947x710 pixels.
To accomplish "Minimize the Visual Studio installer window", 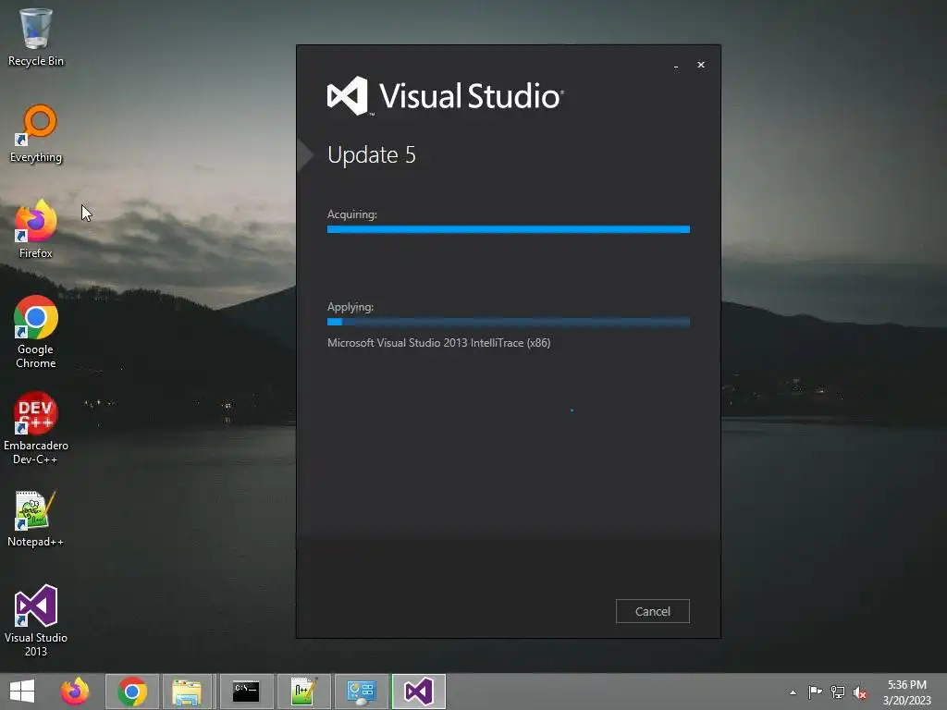I will pyautogui.click(x=676, y=66).
